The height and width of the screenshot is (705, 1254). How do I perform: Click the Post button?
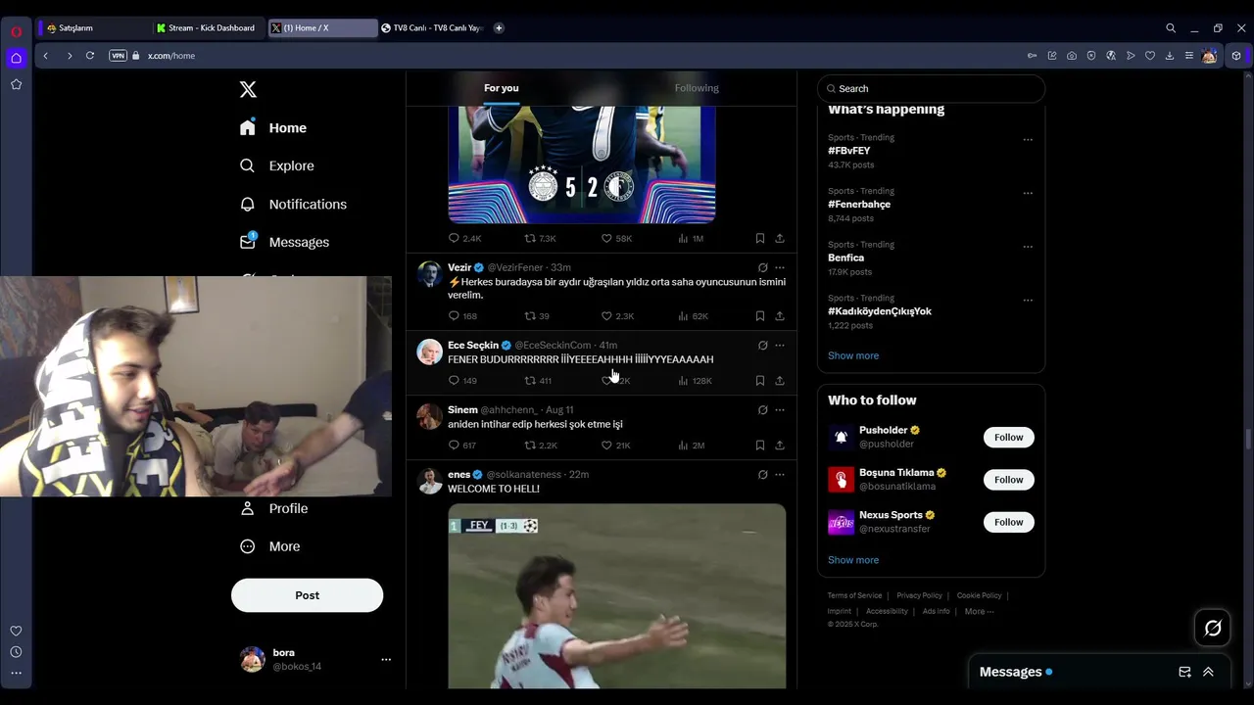(x=307, y=595)
